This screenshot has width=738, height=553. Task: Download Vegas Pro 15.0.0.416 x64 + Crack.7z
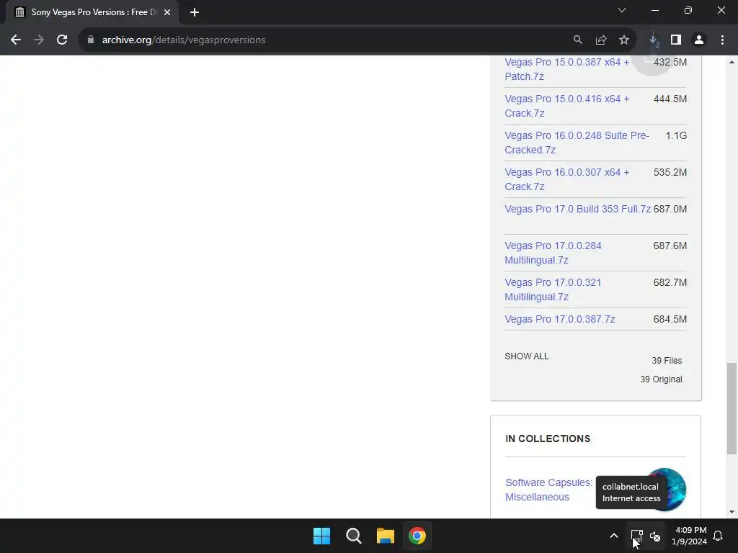point(566,106)
